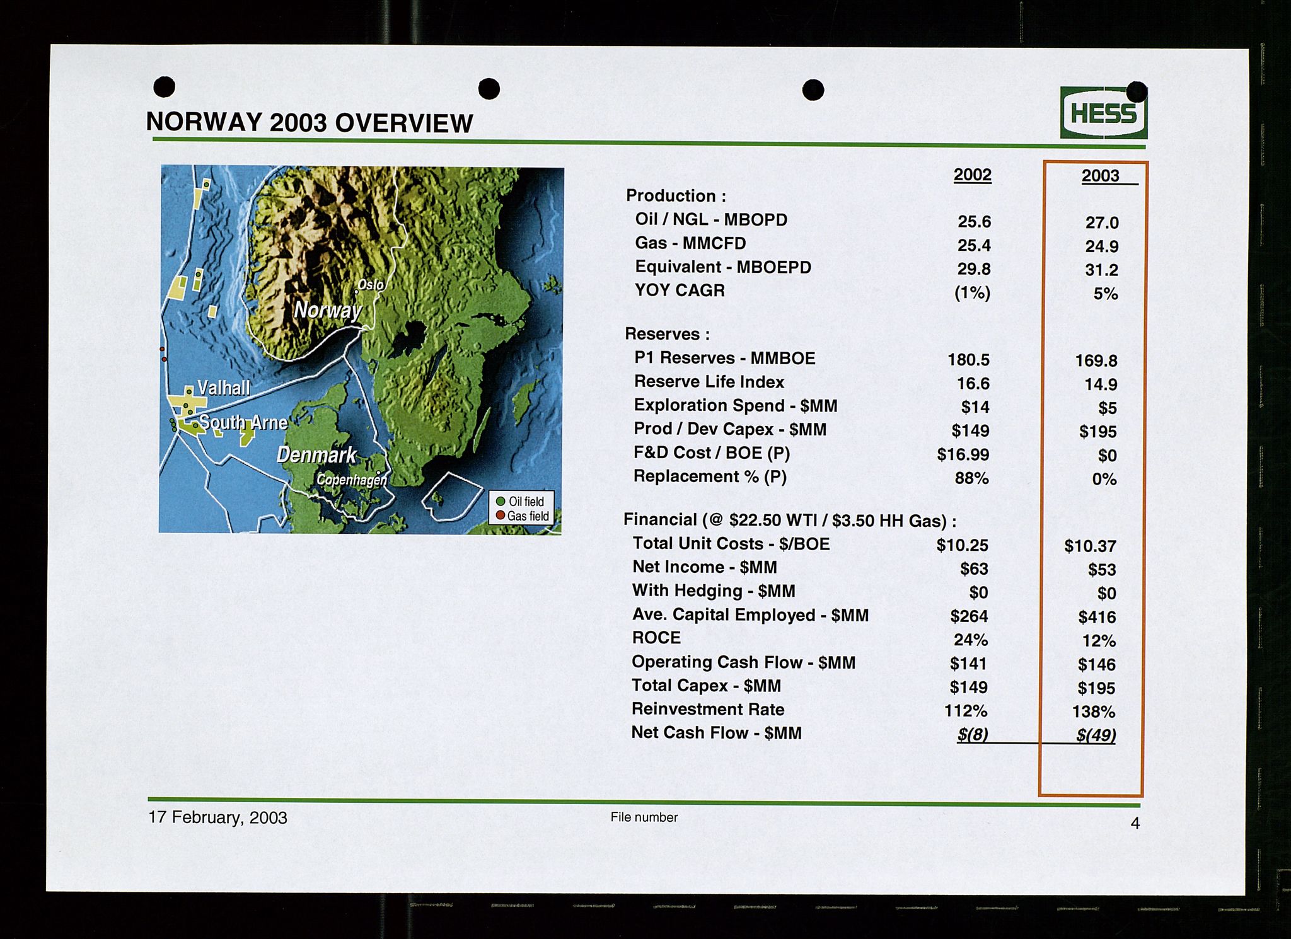Select the green Oil field legend dot

pos(501,502)
